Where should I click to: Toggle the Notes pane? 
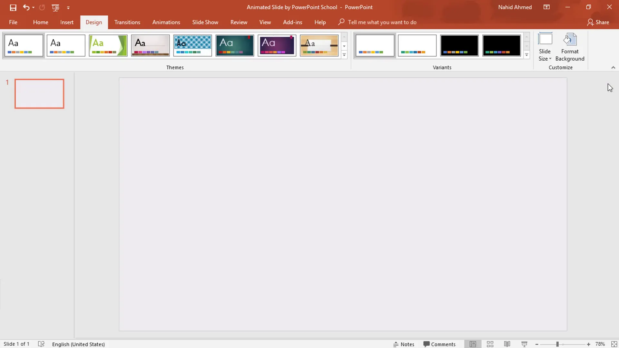(x=404, y=344)
